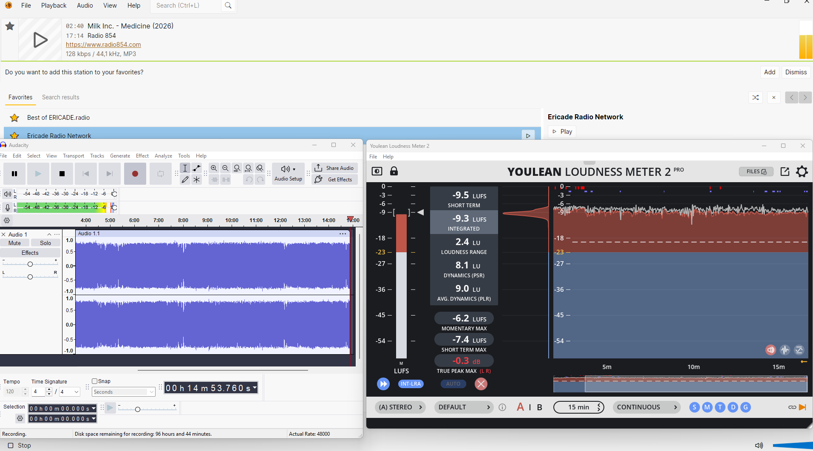Open Audacity's Analyze menu
This screenshot has width=813, height=451.
pyautogui.click(x=164, y=156)
